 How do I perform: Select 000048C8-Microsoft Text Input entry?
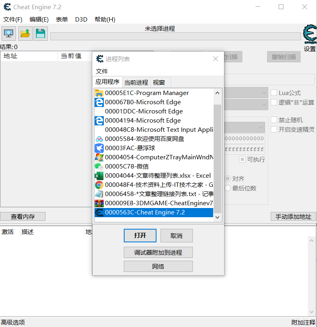click(x=154, y=130)
